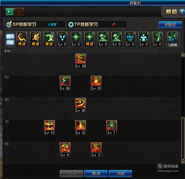Select the Lv 11 skill icon
The width and height of the screenshot is (185, 179).
coord(81,125)
